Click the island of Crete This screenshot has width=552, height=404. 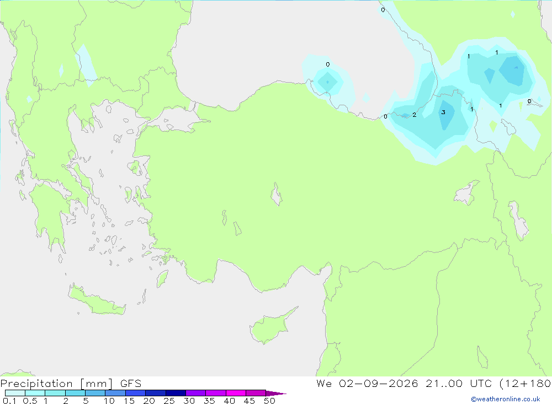point(97,300)
